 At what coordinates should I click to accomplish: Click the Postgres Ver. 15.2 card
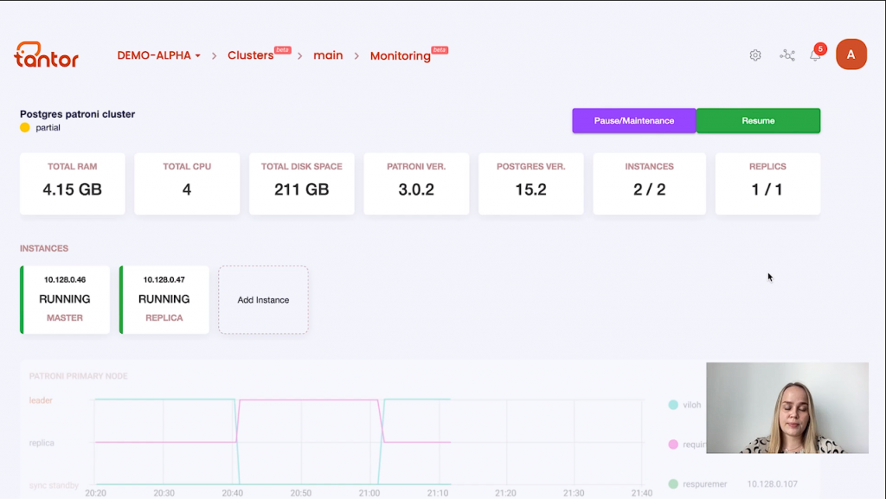(x=531, y=183)
